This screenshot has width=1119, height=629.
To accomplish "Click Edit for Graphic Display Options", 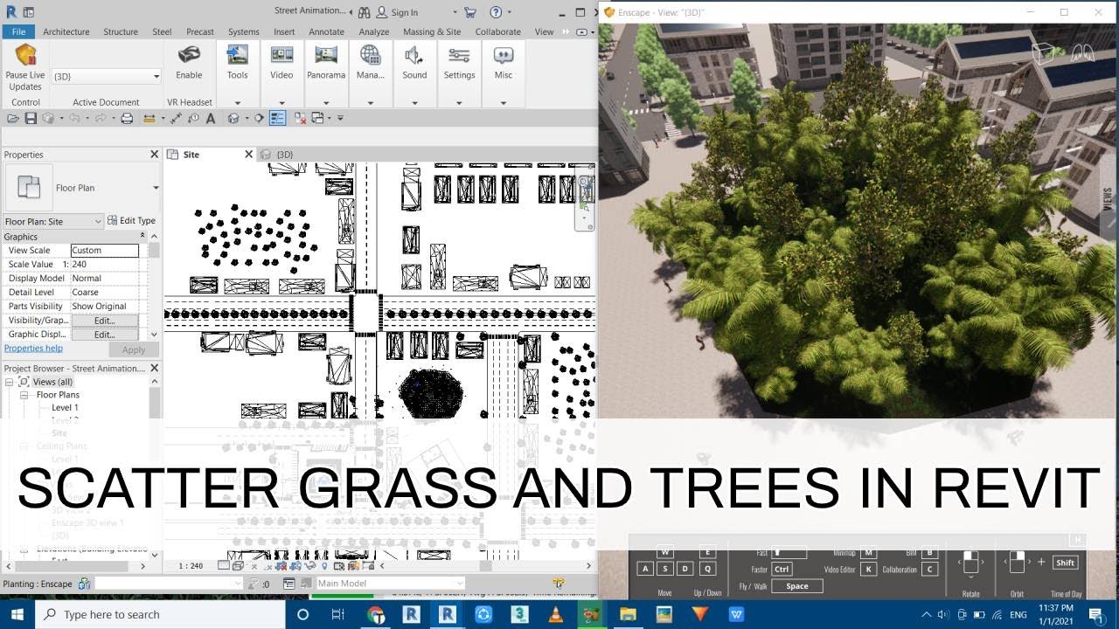I will pyautogui.click(x=104, y=335).
